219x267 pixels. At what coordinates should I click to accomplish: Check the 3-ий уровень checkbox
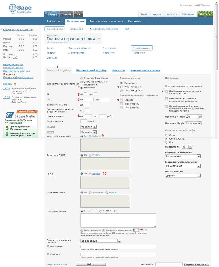(121, 108)
